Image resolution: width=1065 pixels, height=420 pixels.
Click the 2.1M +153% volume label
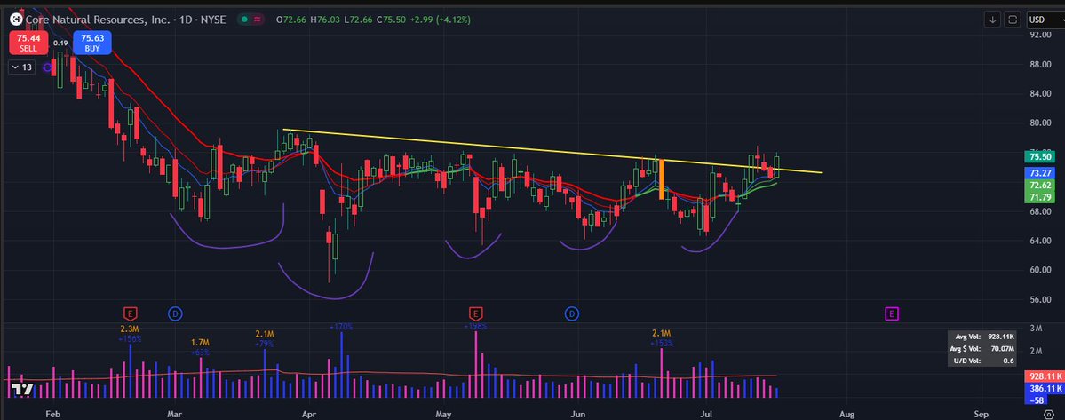coord(661,338)
